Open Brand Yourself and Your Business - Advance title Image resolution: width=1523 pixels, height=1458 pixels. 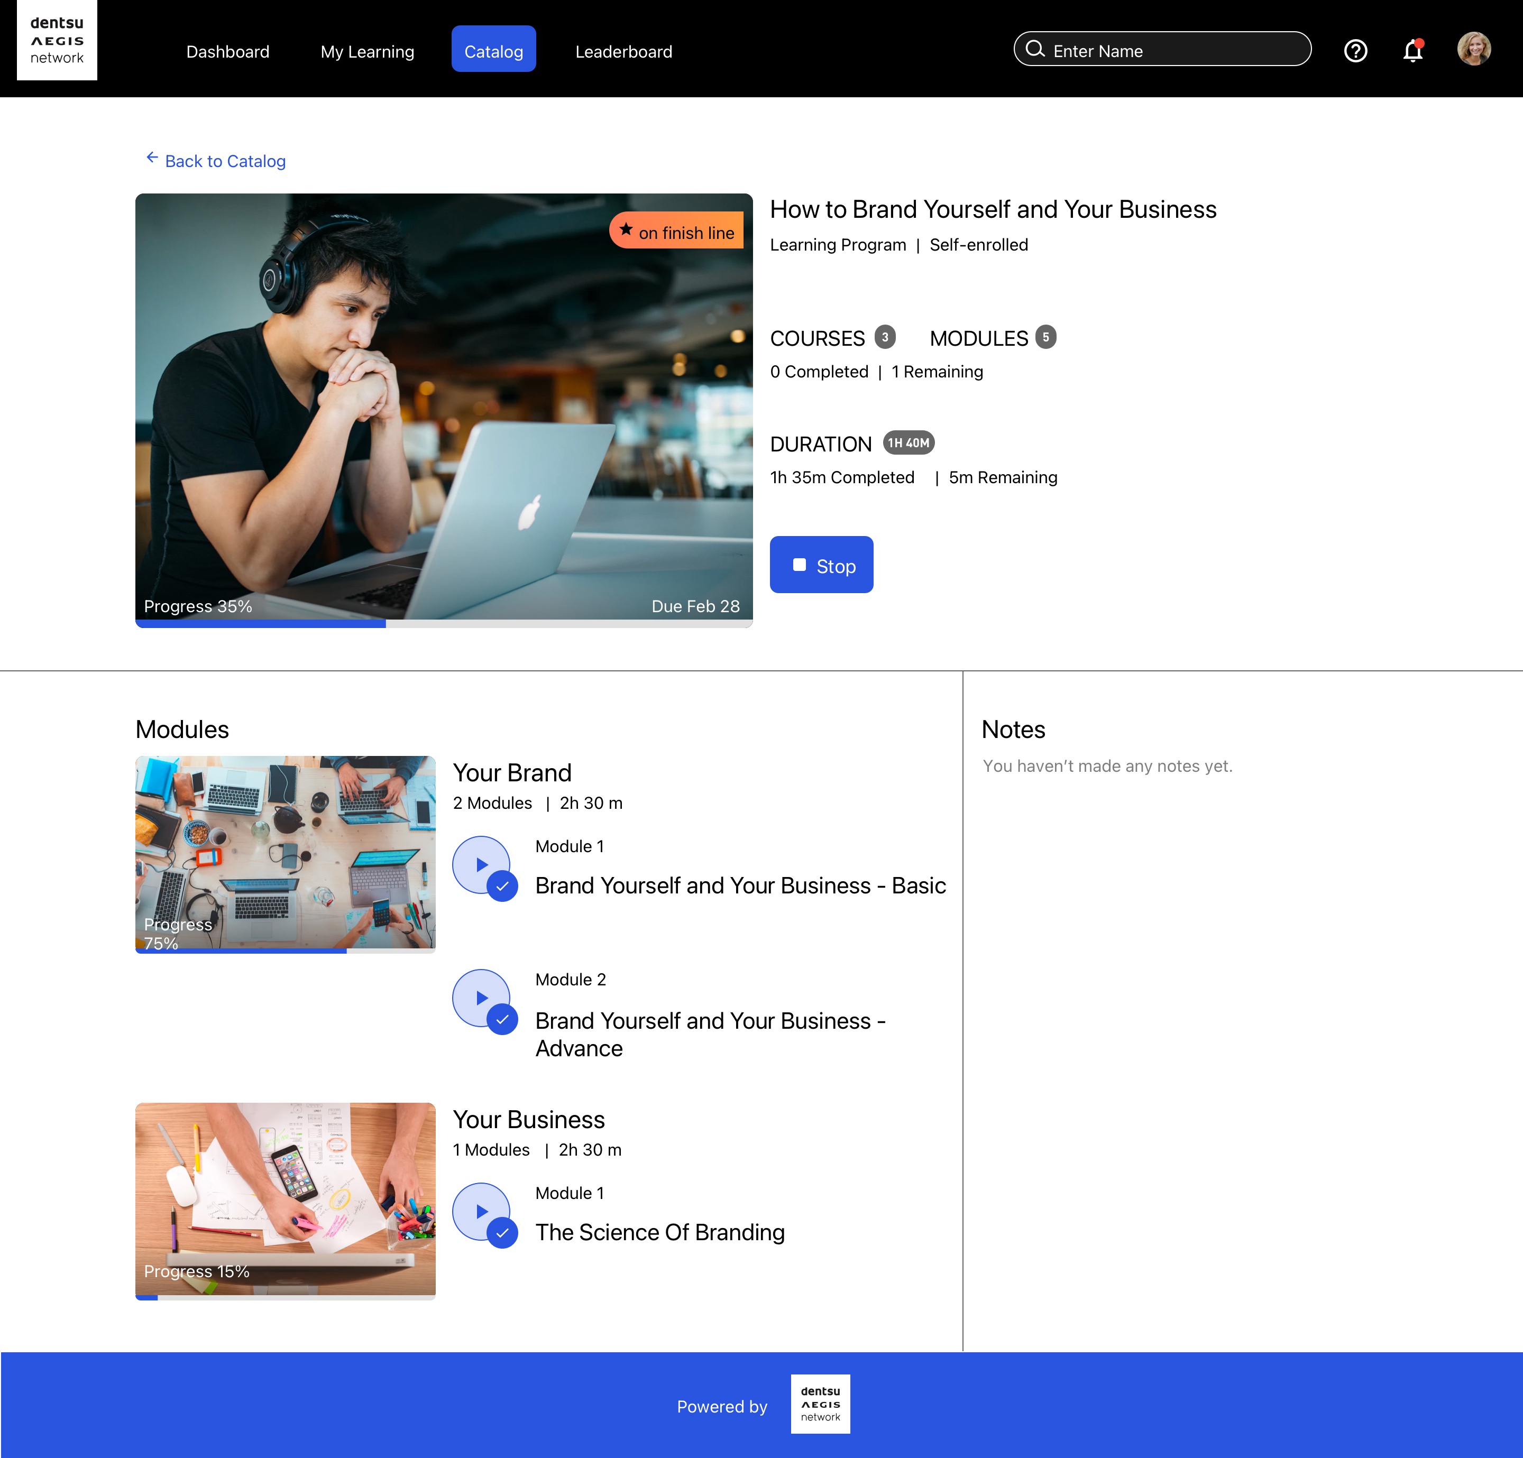tap(710, 1034)
